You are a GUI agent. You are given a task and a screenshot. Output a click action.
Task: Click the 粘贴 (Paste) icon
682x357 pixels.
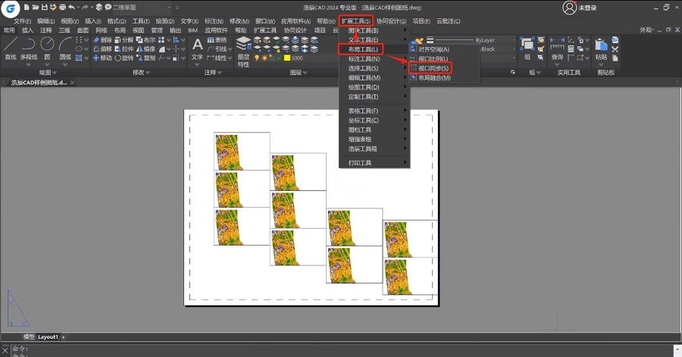[x=601, y=49]
